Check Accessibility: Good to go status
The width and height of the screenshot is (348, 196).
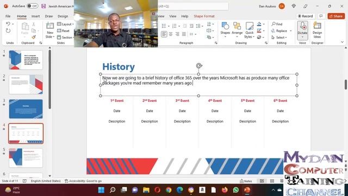tap(83, 181)
